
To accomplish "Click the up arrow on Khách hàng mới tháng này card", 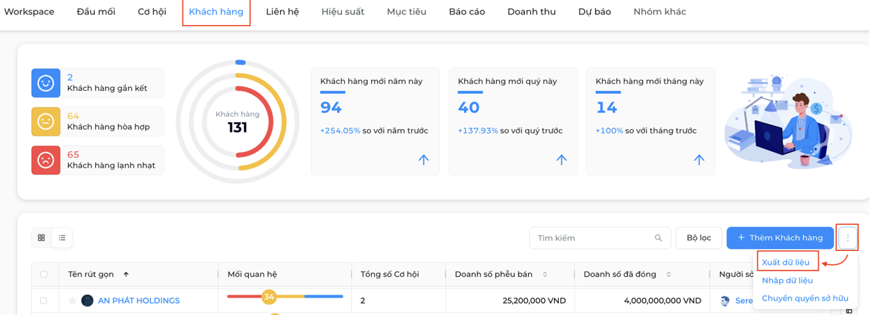I will (699, 160).
